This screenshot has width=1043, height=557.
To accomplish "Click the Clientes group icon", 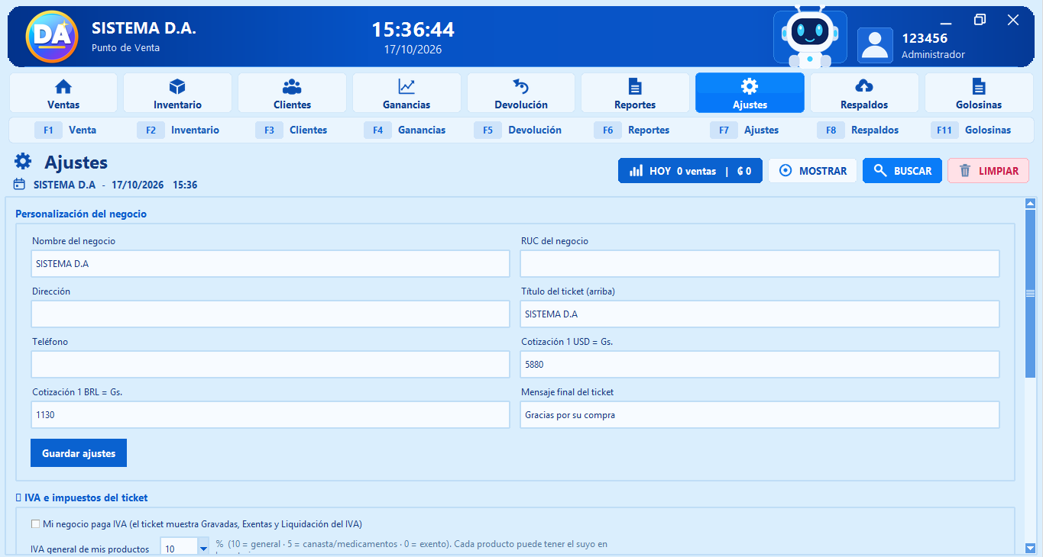I will [x=292, y=86].
